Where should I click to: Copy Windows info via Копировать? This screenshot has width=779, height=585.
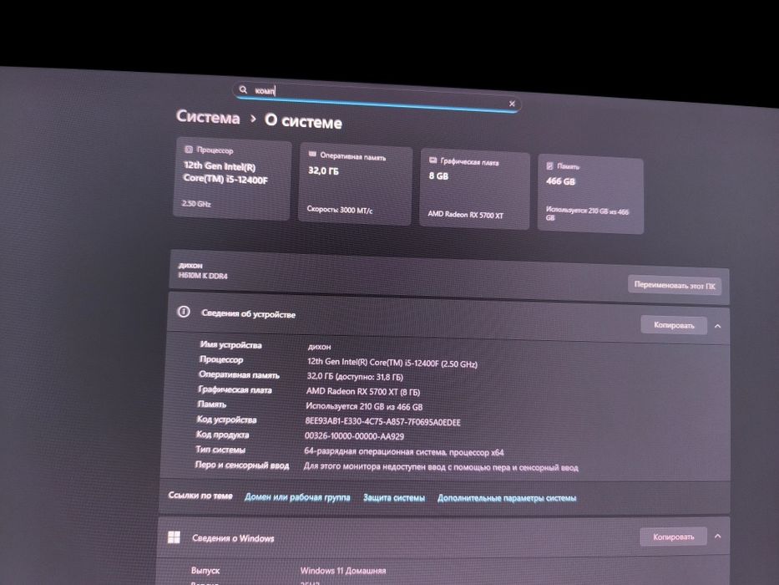pos(673,537)
